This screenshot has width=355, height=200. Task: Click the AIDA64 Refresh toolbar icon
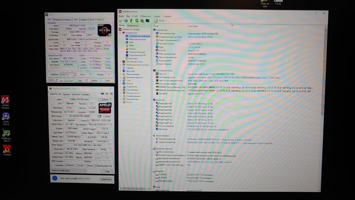tap(137, 21)
